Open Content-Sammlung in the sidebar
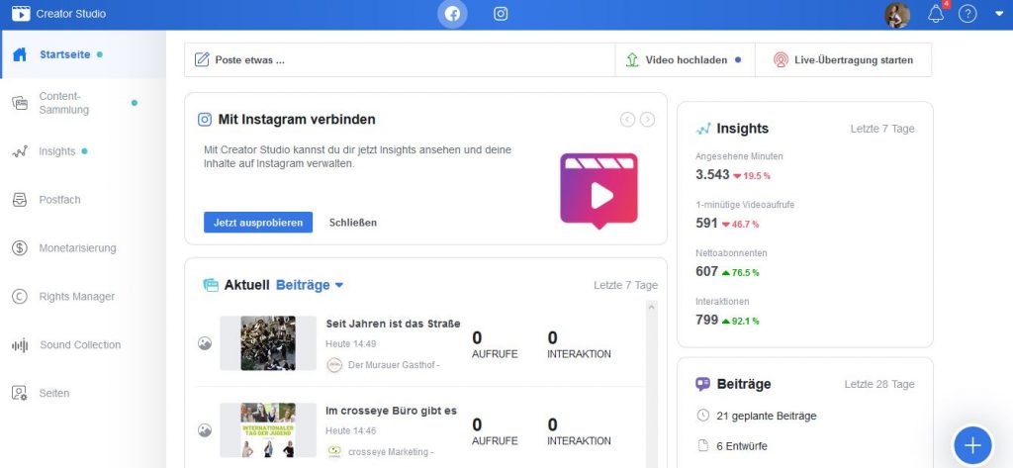 [x=83, y=103]
